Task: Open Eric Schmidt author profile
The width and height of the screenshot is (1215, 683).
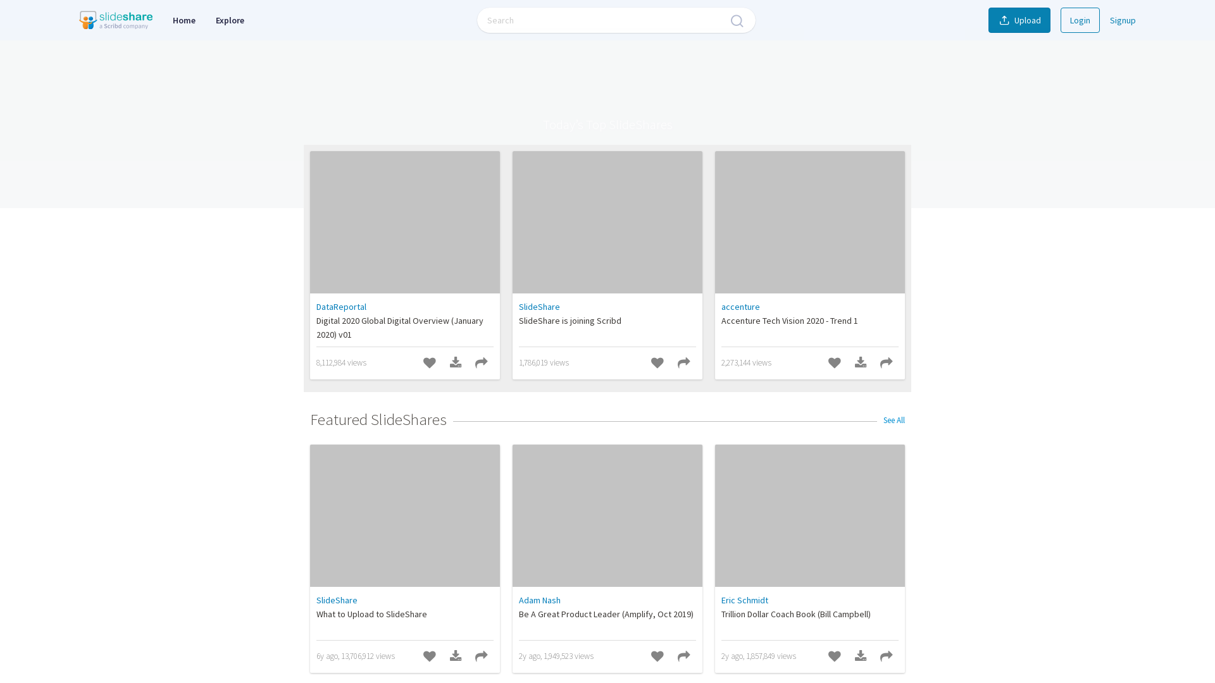Action: point(745,600)
